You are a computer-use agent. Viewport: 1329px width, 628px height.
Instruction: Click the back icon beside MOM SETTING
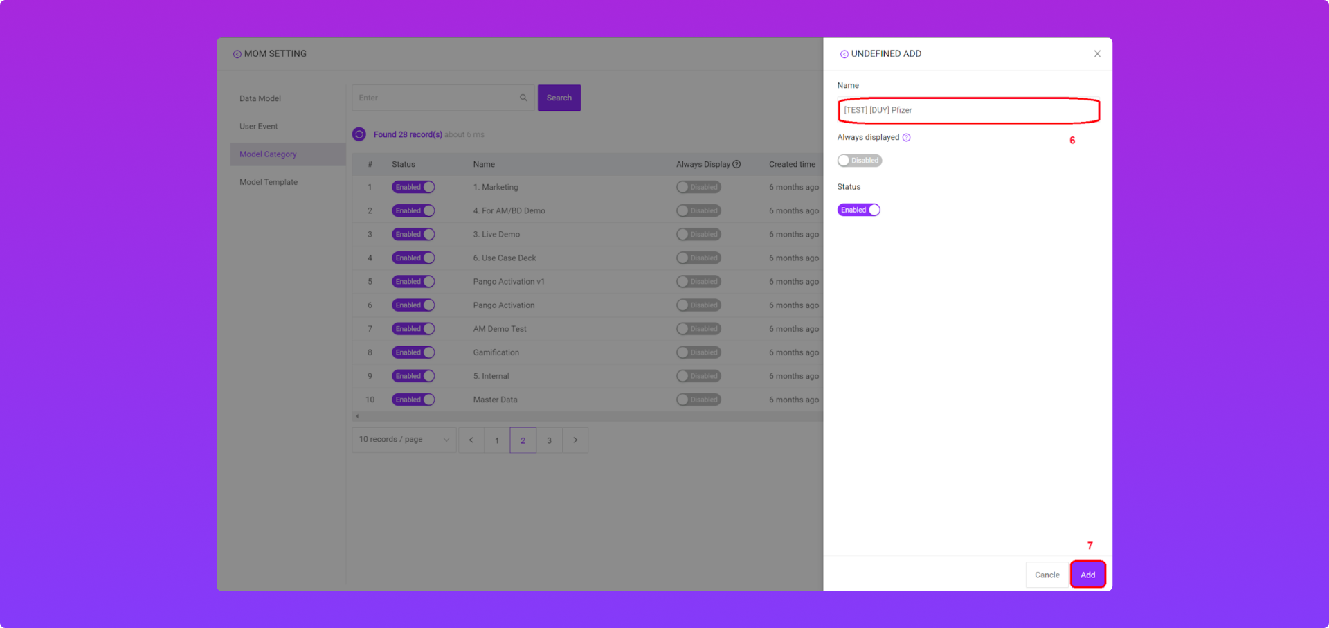(x=237, y=54)
